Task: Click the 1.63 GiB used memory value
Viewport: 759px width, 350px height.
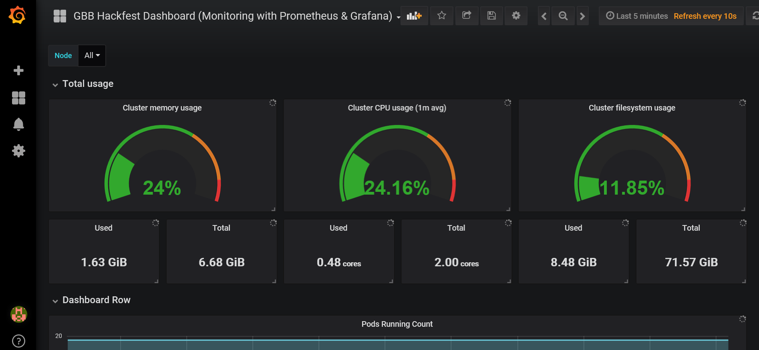Action: (104, 262)
